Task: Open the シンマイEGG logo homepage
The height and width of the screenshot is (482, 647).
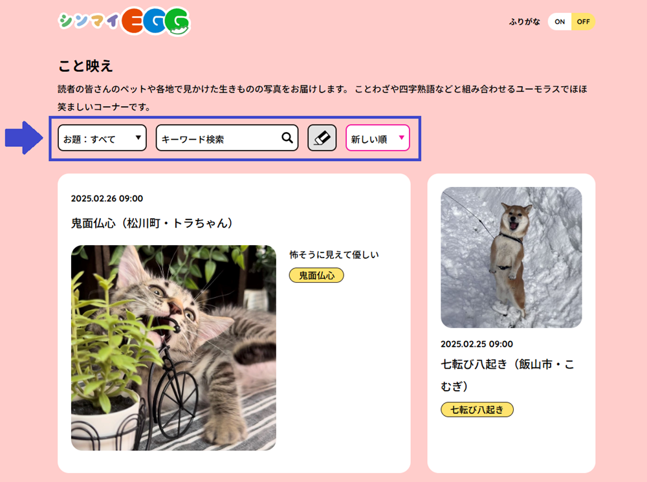Action: pos(124,21)
